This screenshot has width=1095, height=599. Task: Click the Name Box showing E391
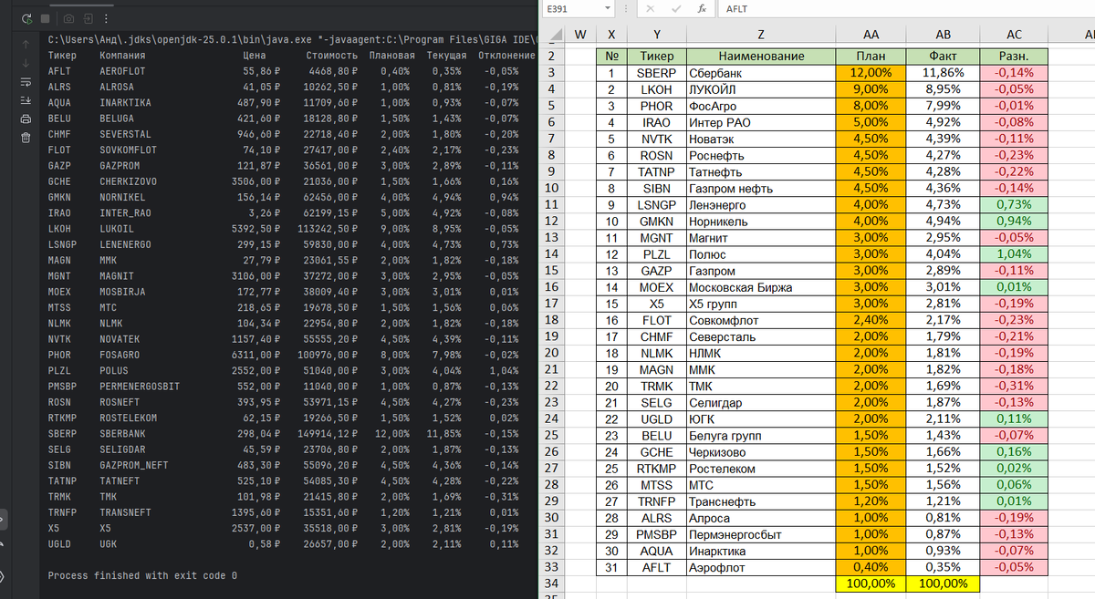[571, 8]
